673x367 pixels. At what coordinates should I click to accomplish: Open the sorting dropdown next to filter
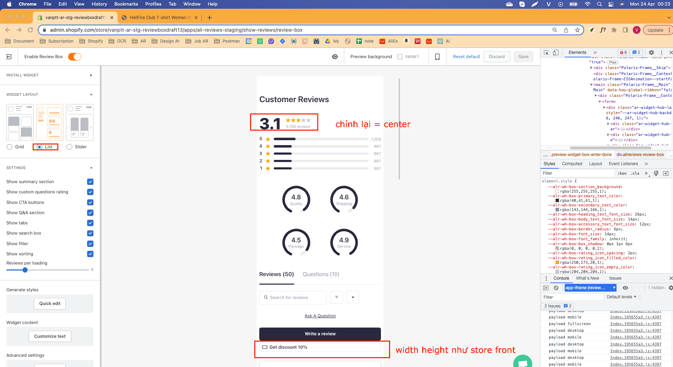[x=352, y=297]
